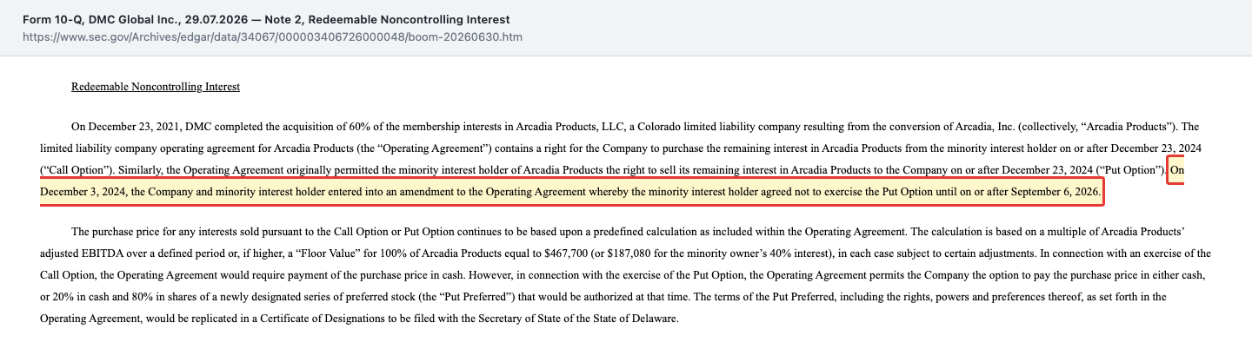This screenshot has height=349, width=1252.
Task: Open the sec.gov Archives URL below title
Action: [x=272, y=37]
